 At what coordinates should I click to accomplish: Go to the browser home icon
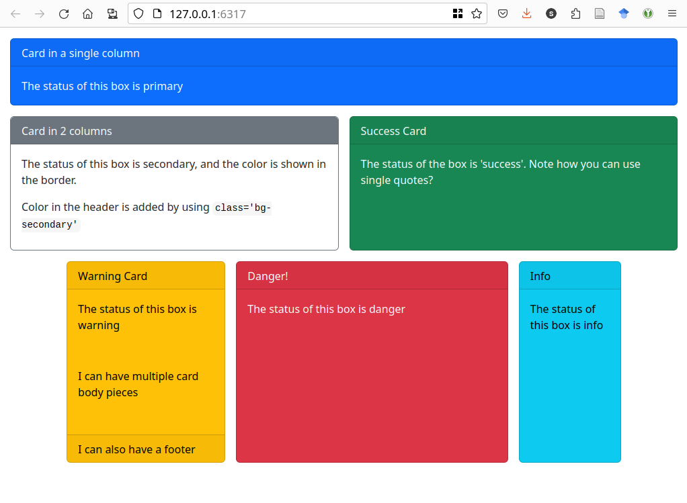click(x=87, y=14)
